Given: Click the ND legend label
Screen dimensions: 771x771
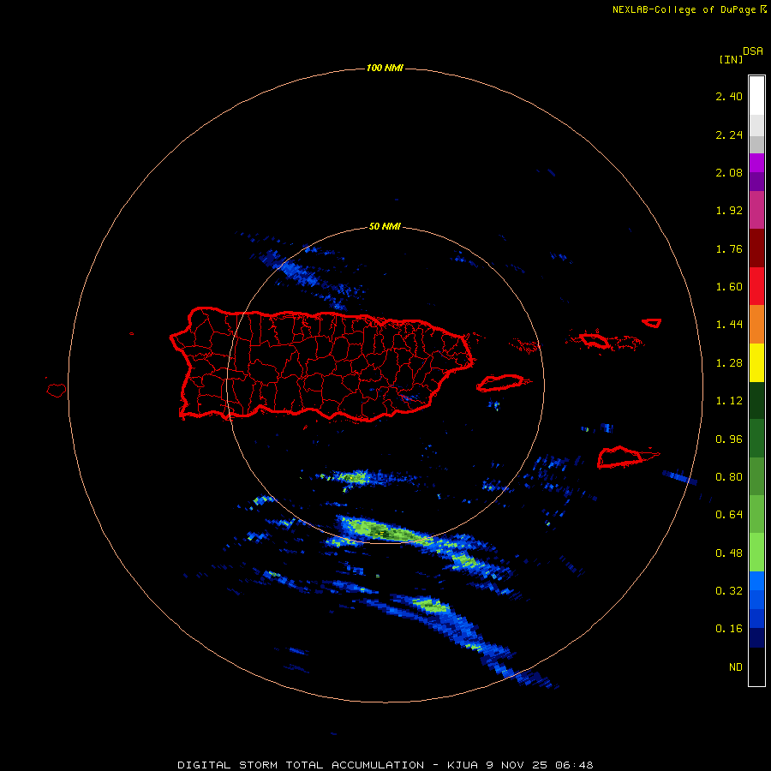Looking at the screenshot, I should tap(736, 667).
